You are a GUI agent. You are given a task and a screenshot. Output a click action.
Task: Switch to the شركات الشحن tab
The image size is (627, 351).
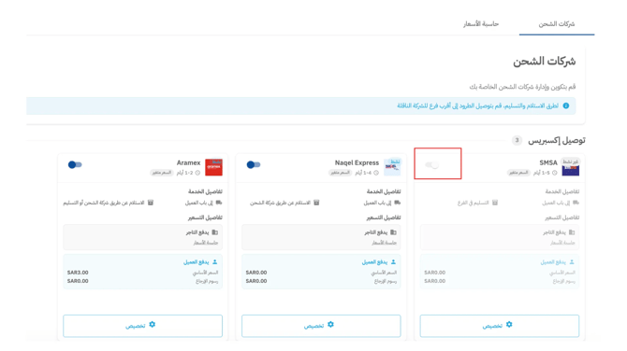[x=556, y=24]
